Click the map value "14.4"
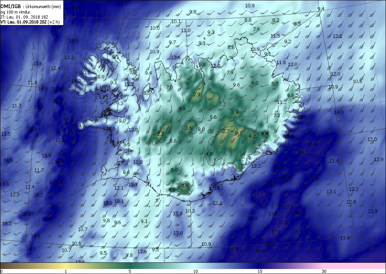The width and height of the screenshot is (386, 274). (298, 231)
